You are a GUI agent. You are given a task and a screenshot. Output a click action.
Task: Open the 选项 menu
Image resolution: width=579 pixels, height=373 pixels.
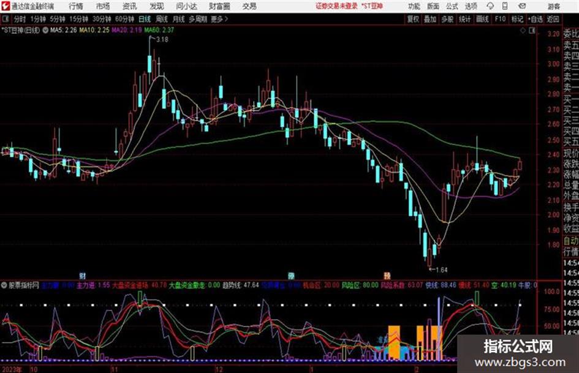point(471,6)
